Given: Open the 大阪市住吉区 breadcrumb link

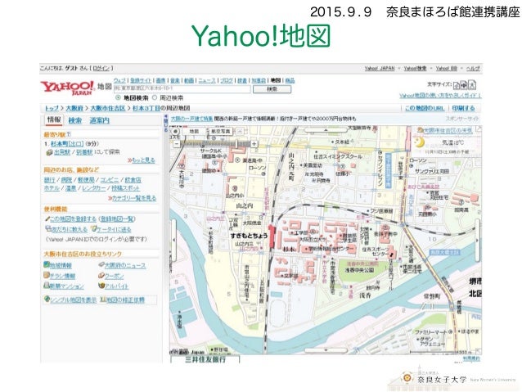Looking at the screenshot, I should (107, 108).
